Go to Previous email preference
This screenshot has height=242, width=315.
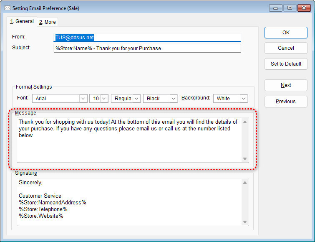tap(286, 102)
